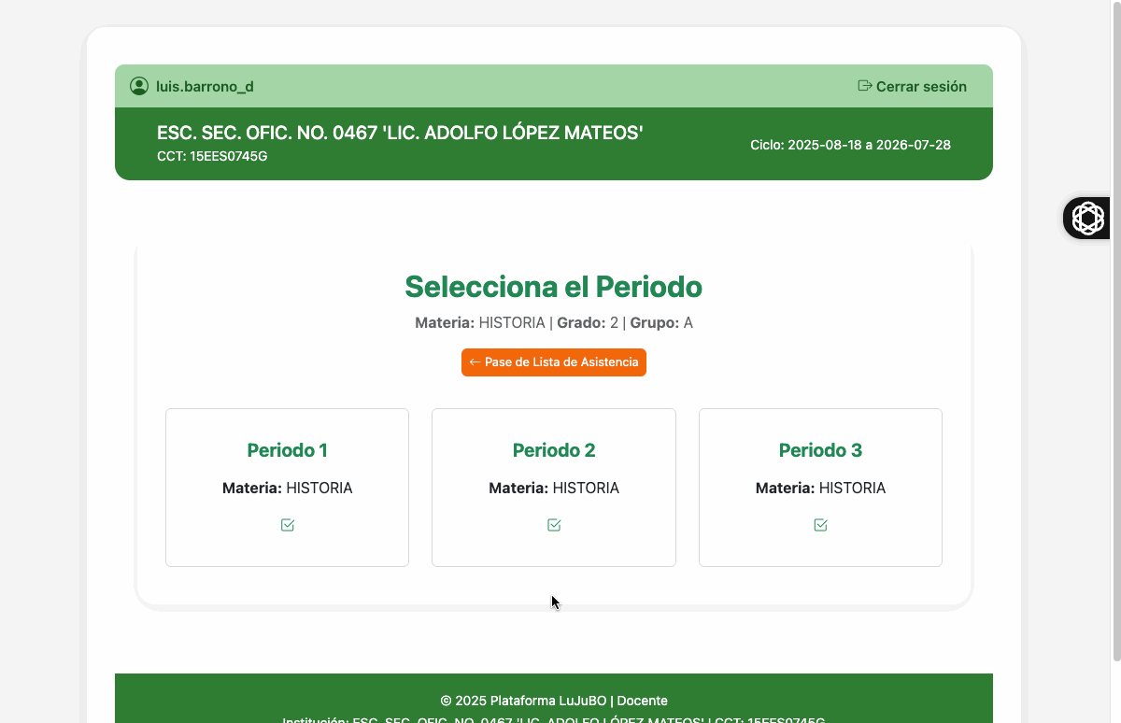Click Materia: HISTORIA inside Periodo 1 card

pos(287,488)
